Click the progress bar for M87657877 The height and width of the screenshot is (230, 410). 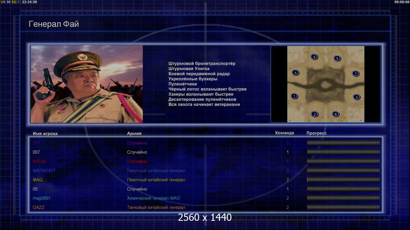(x=343, y=170)
